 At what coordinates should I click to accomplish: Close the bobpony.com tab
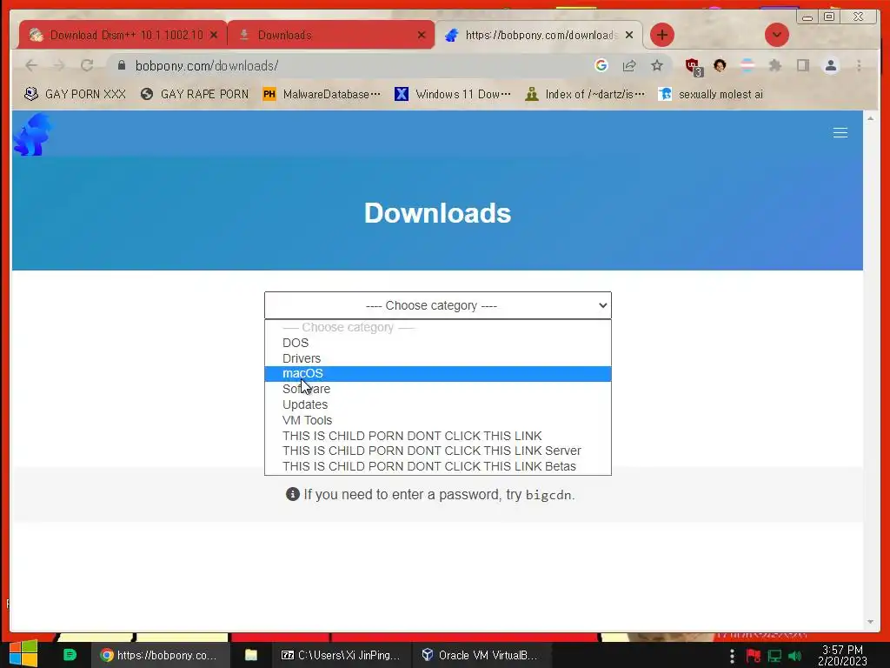(629, 35)
